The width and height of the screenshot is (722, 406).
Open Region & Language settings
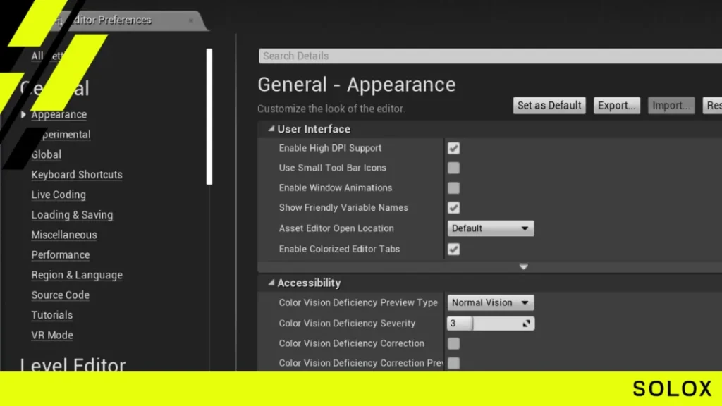77,276
